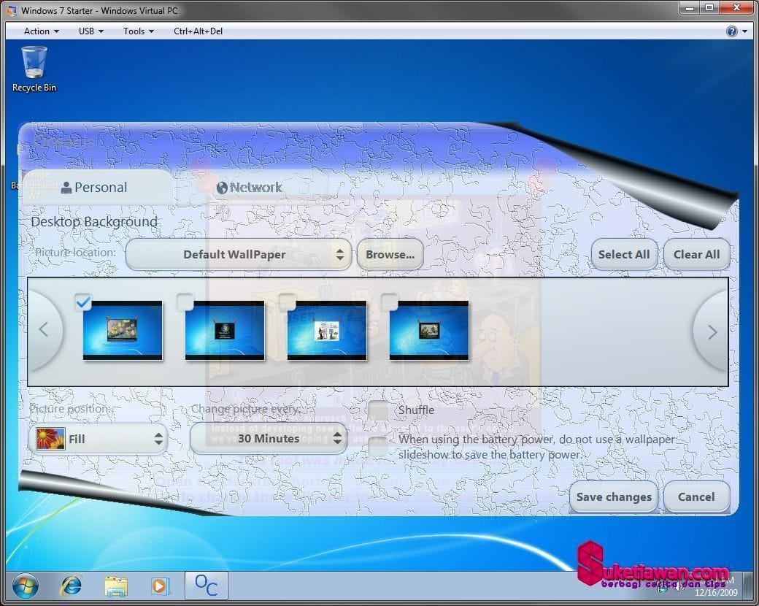The image size is (759, 606).
Task: Click the right arrow to scroll wallpapers
Action: click(712, 331)
